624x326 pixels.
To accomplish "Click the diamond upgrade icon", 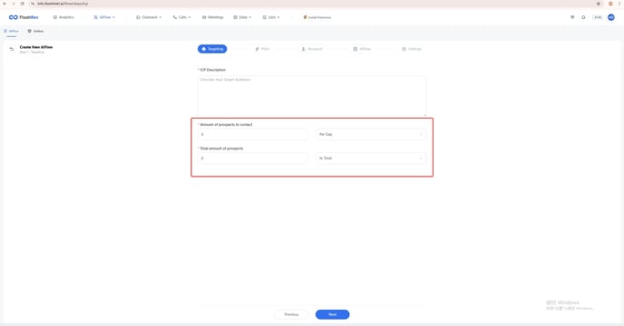I will [x=572, y=17].
